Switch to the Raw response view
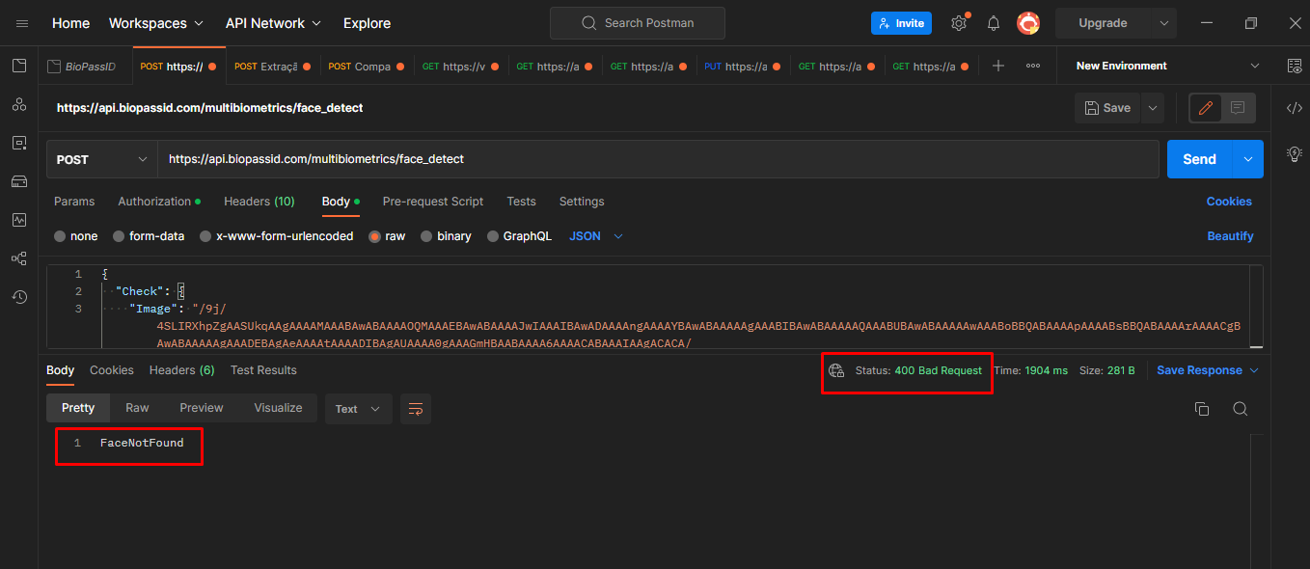 click(137, 408)
